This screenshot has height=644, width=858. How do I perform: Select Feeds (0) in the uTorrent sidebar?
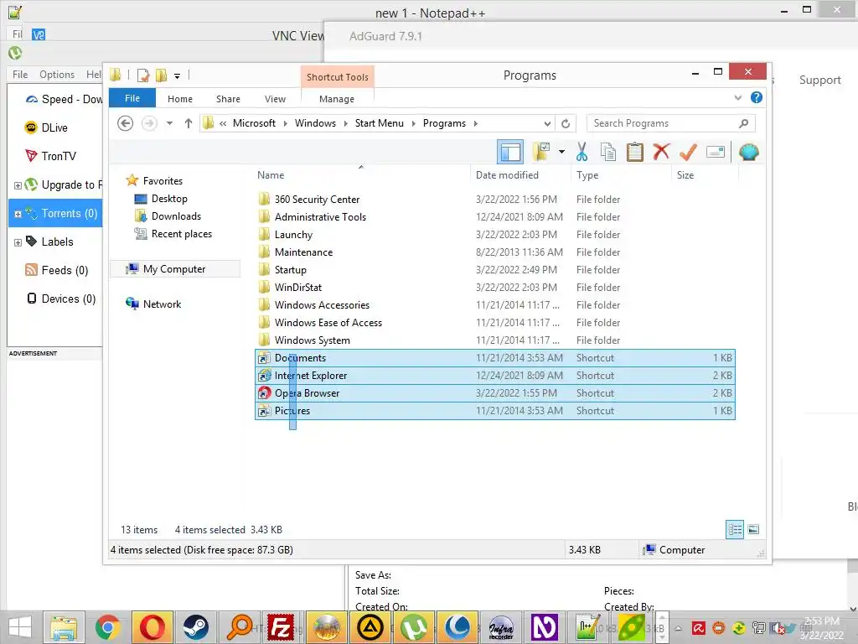[x=56, y=270]
